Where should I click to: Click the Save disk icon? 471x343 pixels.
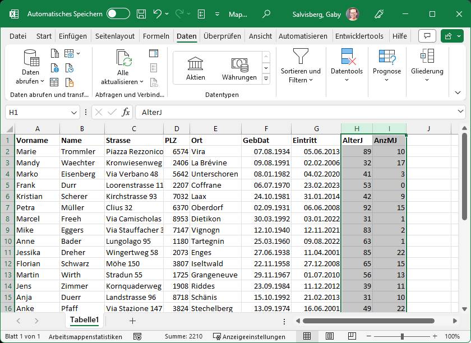pyautogui.click(x=141, y=14)
